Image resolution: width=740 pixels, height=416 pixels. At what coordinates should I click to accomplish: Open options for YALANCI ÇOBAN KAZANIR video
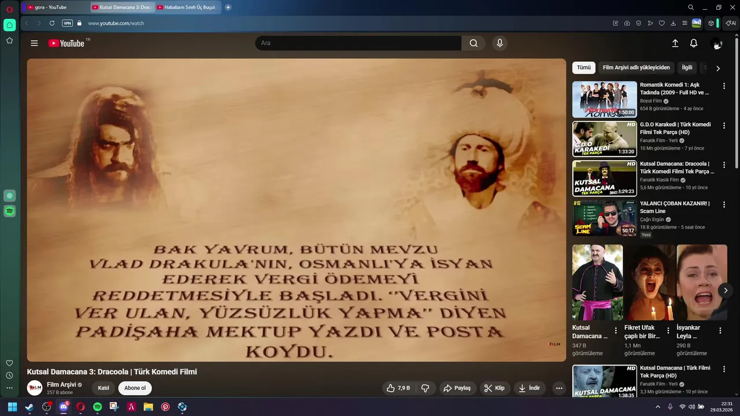[x=724, y=205]
